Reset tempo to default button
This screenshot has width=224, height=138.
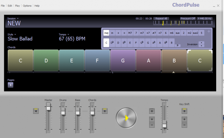click(152, 111)
